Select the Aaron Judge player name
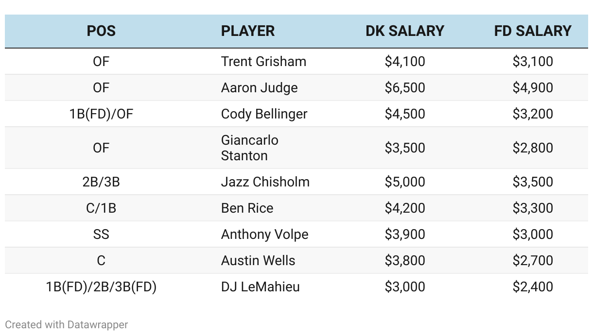This screenshot has width=593, height=336. coord(259,88)
